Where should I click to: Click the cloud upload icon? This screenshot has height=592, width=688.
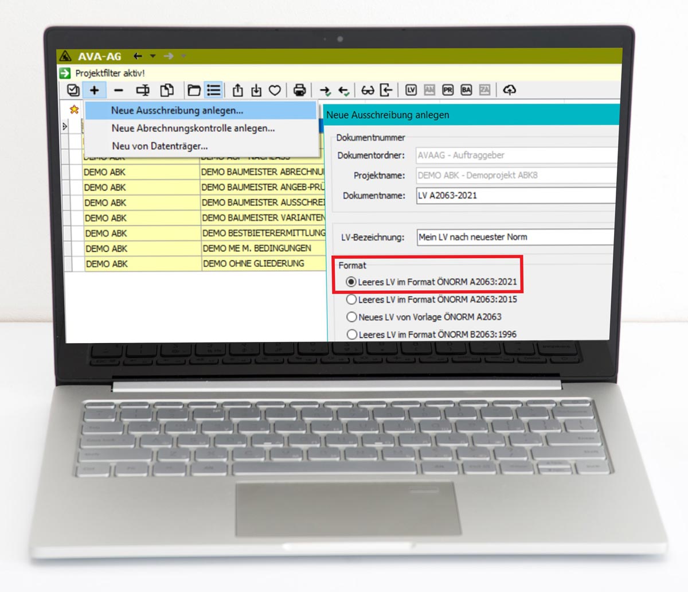(509, 90)
